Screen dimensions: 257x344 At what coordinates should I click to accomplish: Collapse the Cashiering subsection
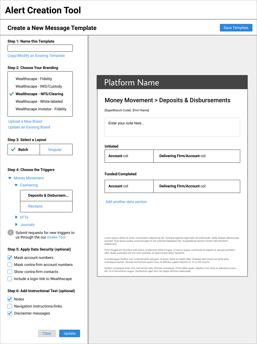pos(16,185)
